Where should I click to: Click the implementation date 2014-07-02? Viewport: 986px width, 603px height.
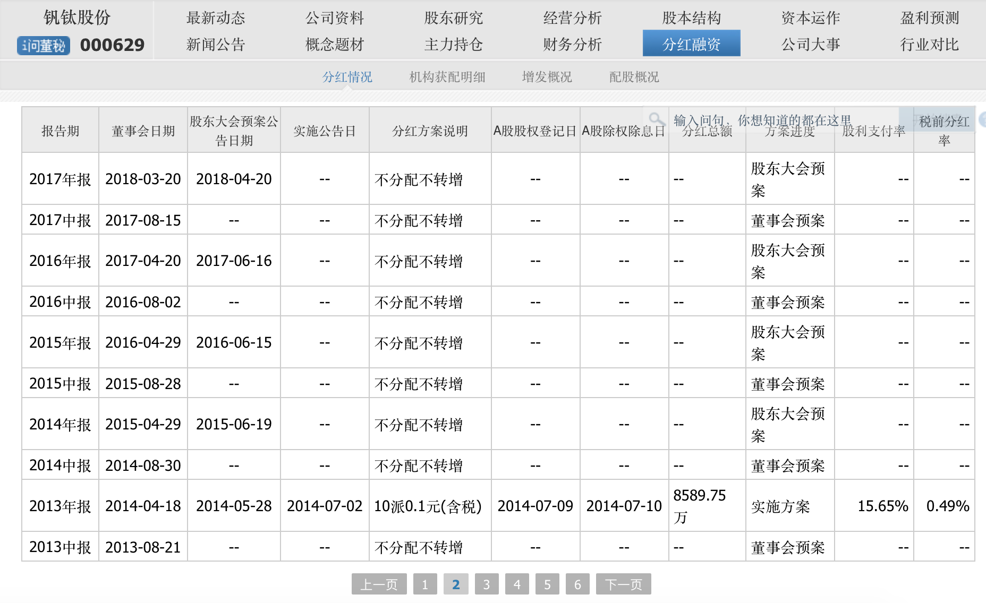point(325,506)
